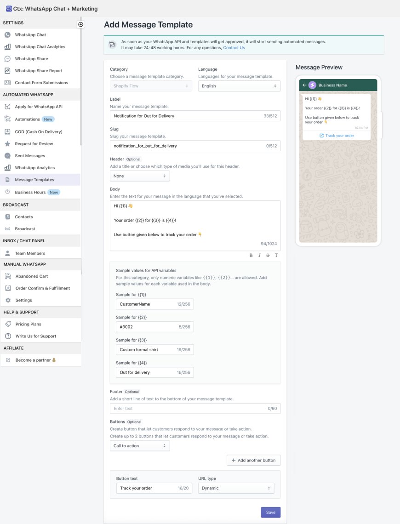Click the Request for Review star icon
This screenshot has width=400, height=524.
tap(7, 144)
